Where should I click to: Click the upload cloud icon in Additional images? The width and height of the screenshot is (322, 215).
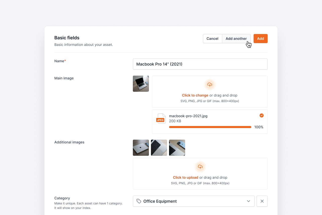[x=200, y=167]
